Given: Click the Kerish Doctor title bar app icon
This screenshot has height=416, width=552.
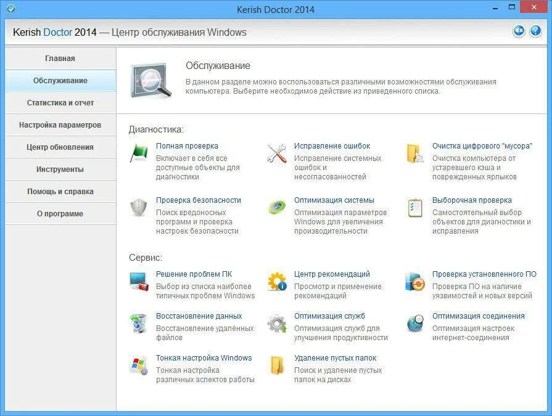Looking at the screenshot, I should point(11,9).
